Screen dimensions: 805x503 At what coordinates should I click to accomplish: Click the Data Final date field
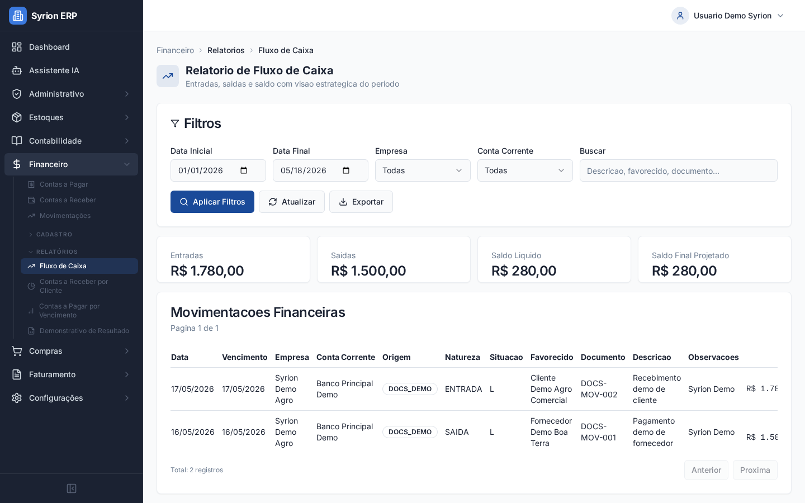coord(320,170)
